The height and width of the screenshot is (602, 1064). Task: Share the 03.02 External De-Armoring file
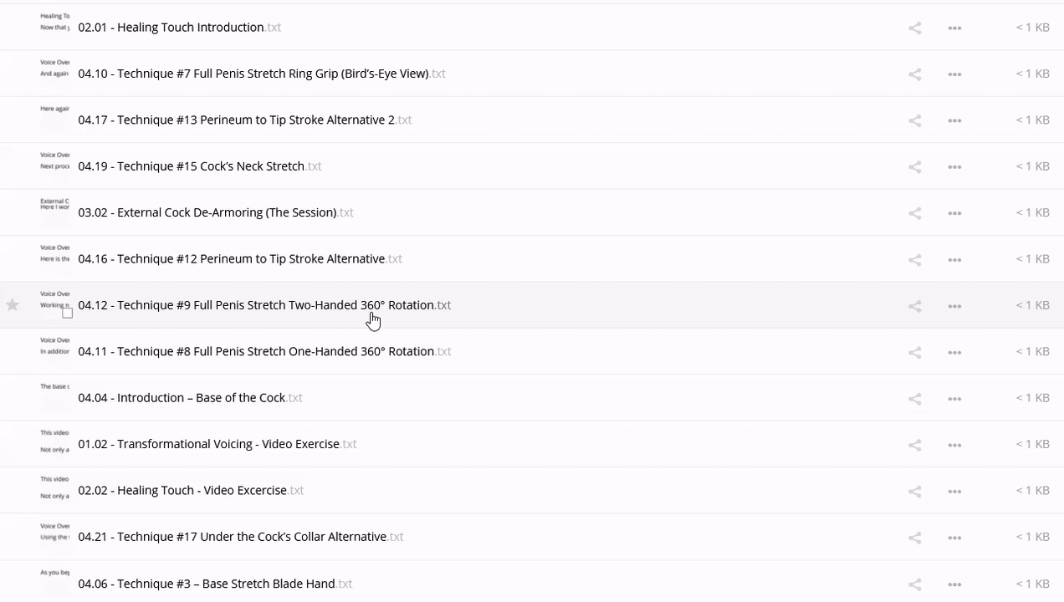point(914,213)
